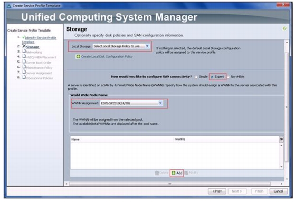Image resolution: width=304 pixels, height=202 pixels.
Task: Click the green check icon beside Identify Service Profile Template
Action: coord(23,37)
